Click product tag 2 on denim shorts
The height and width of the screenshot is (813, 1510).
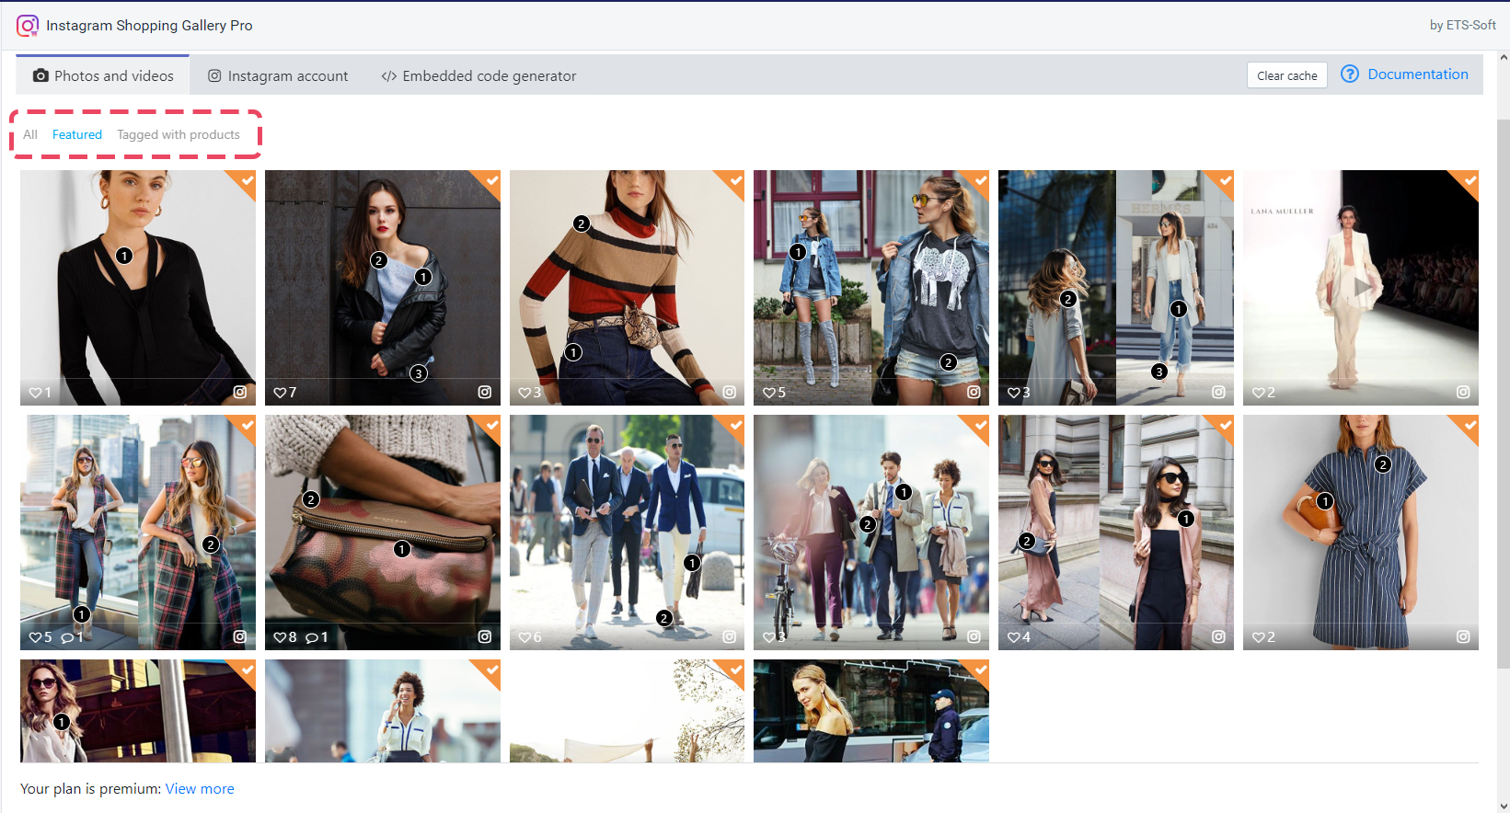pyautogui.click(x=949, y=362)
